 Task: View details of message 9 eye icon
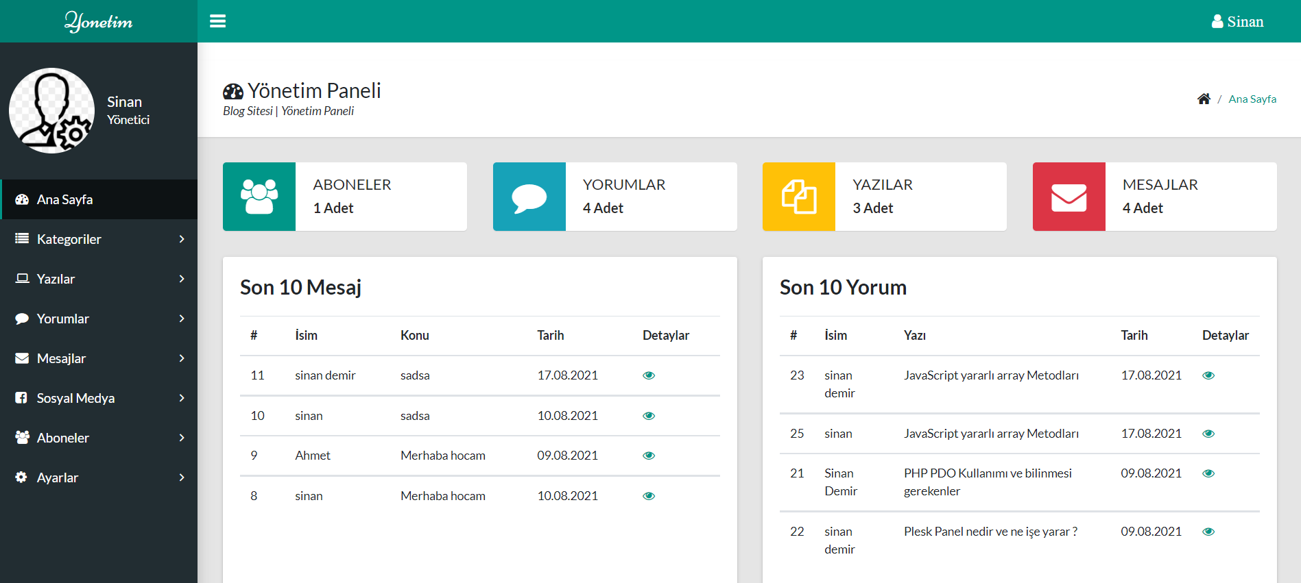pos(649,456)
